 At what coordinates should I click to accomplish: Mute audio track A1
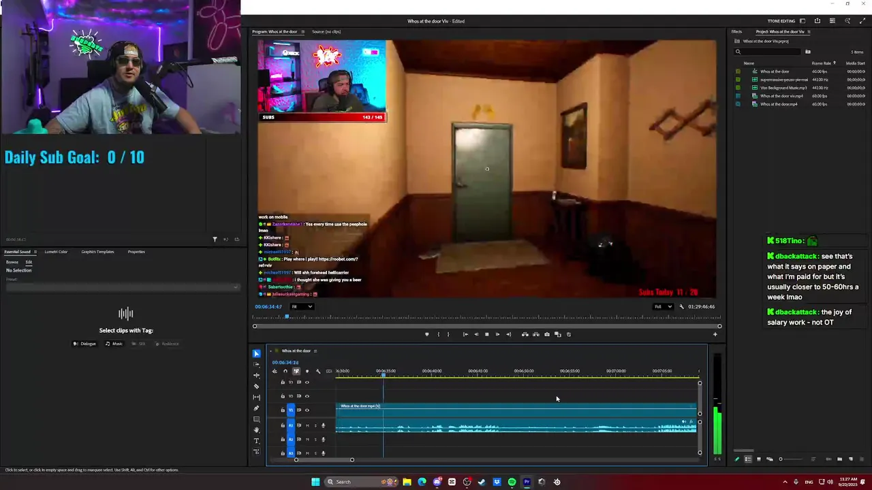pos(307,425)
